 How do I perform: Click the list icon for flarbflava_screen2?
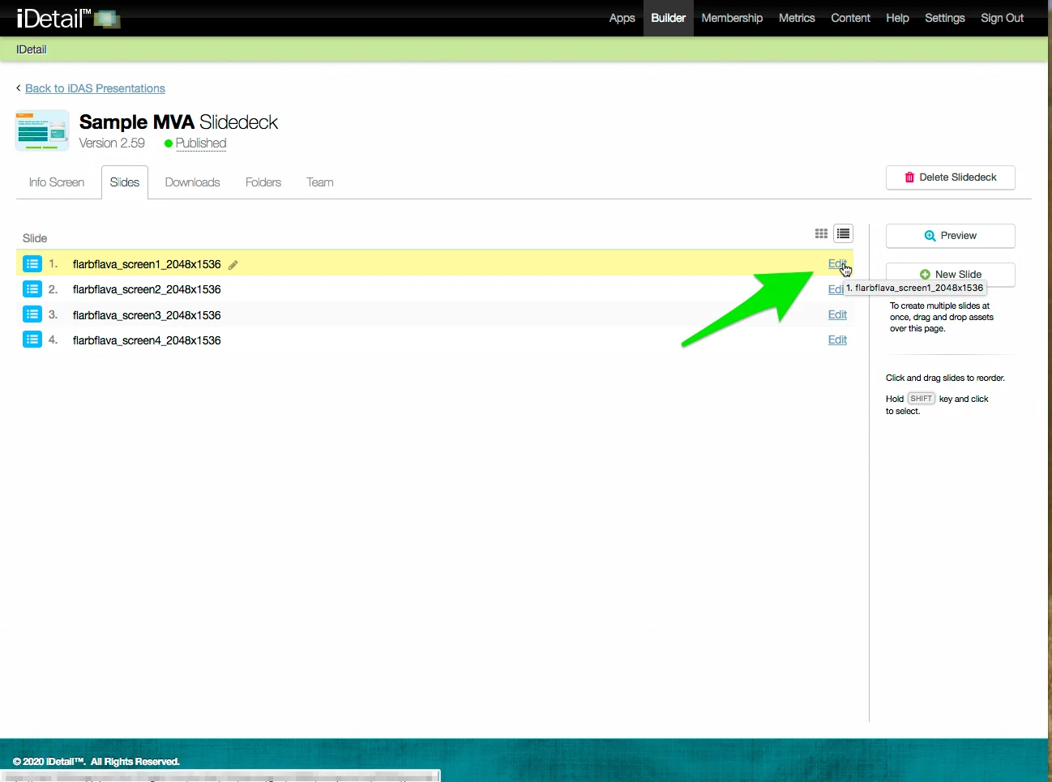pos(32,289)
